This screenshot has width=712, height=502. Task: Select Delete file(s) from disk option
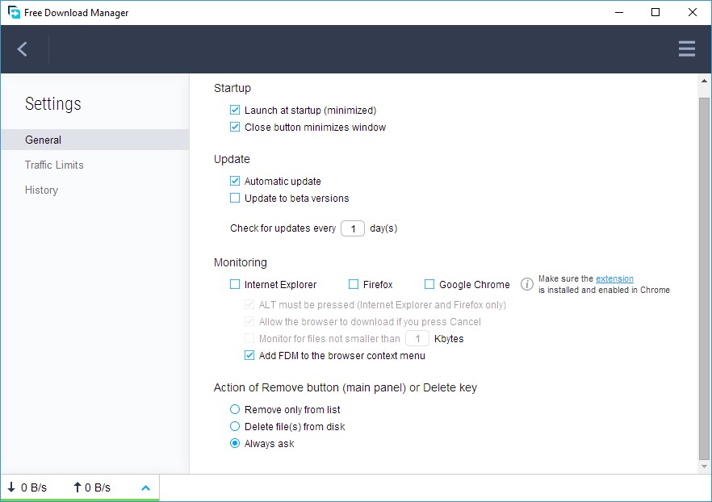click(234, 426)
